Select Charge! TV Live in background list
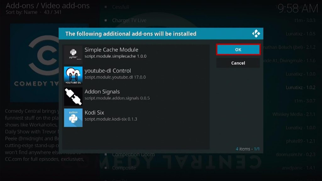 129,20
